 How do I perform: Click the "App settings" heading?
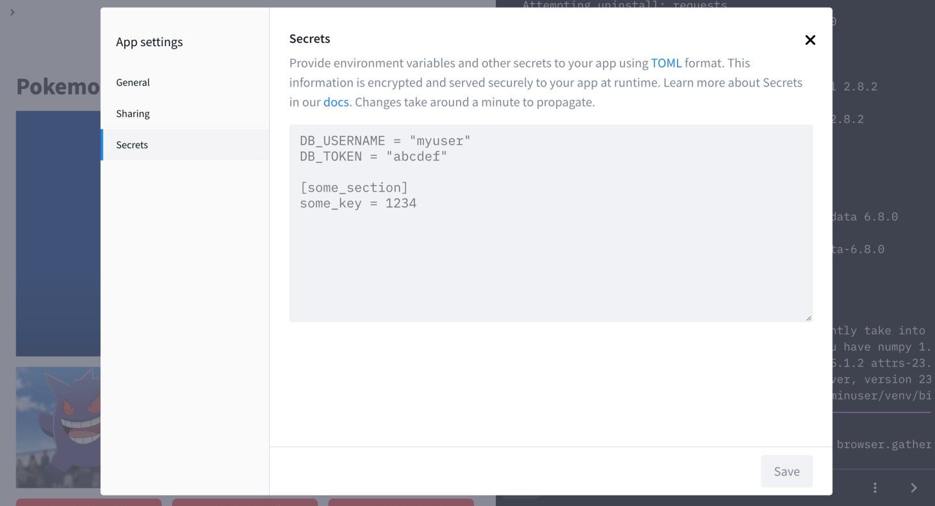point(149,42)
